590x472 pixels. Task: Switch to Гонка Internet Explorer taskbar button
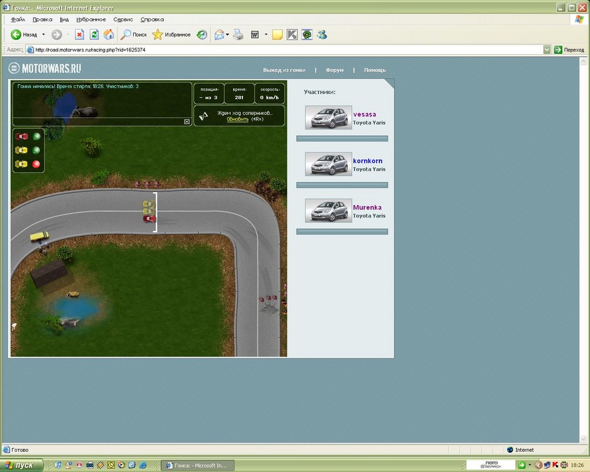click(198, 466)
